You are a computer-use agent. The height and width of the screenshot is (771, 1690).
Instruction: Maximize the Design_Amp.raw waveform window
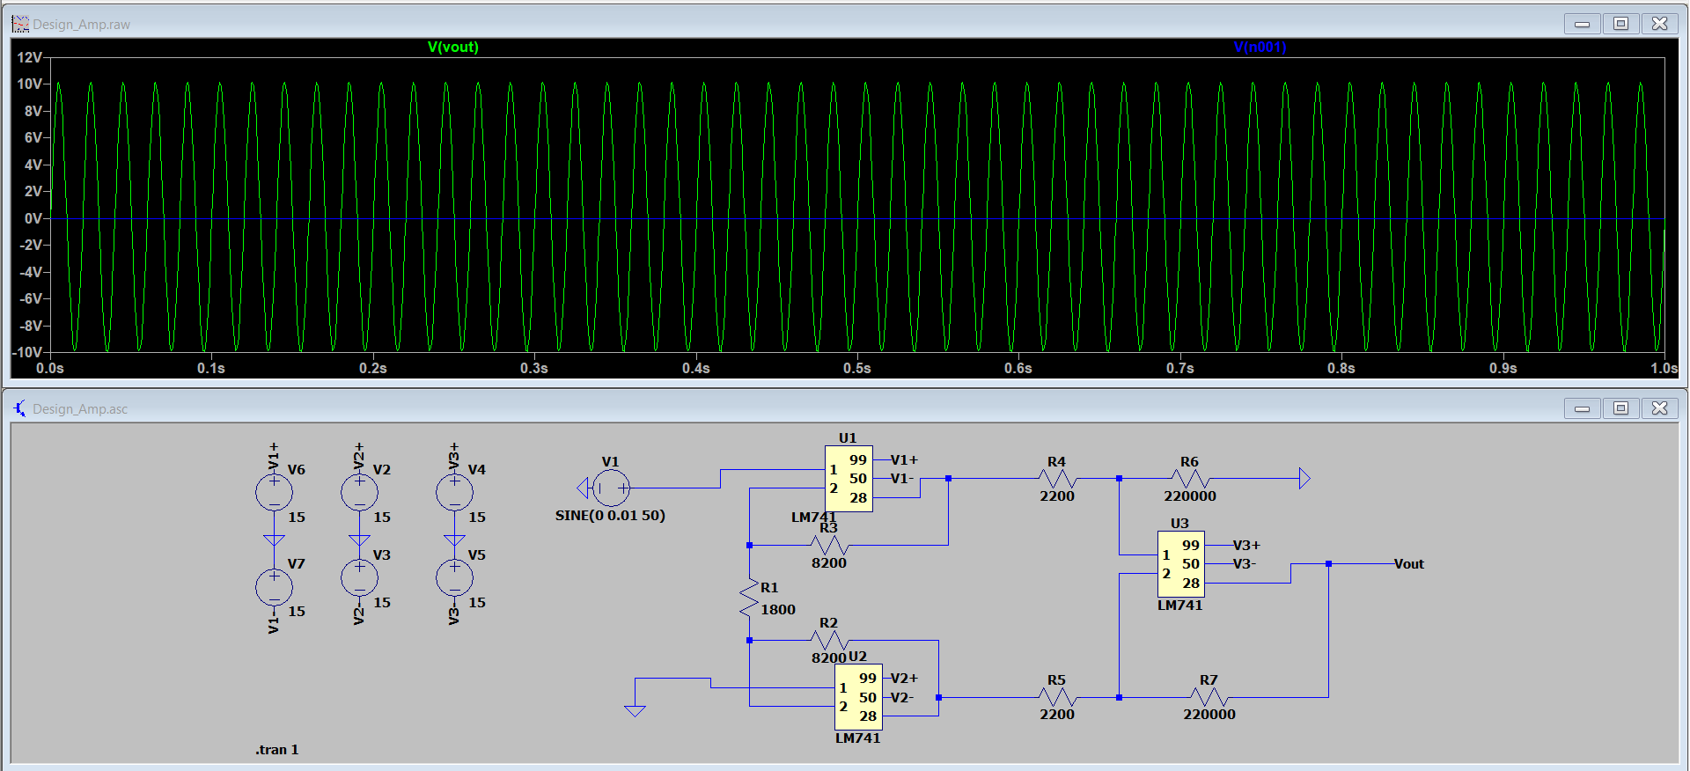(x=1620, y=24)
